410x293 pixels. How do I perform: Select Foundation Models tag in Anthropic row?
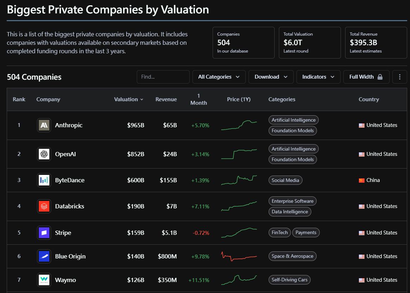pyautogui.click(x=293, y=130)
